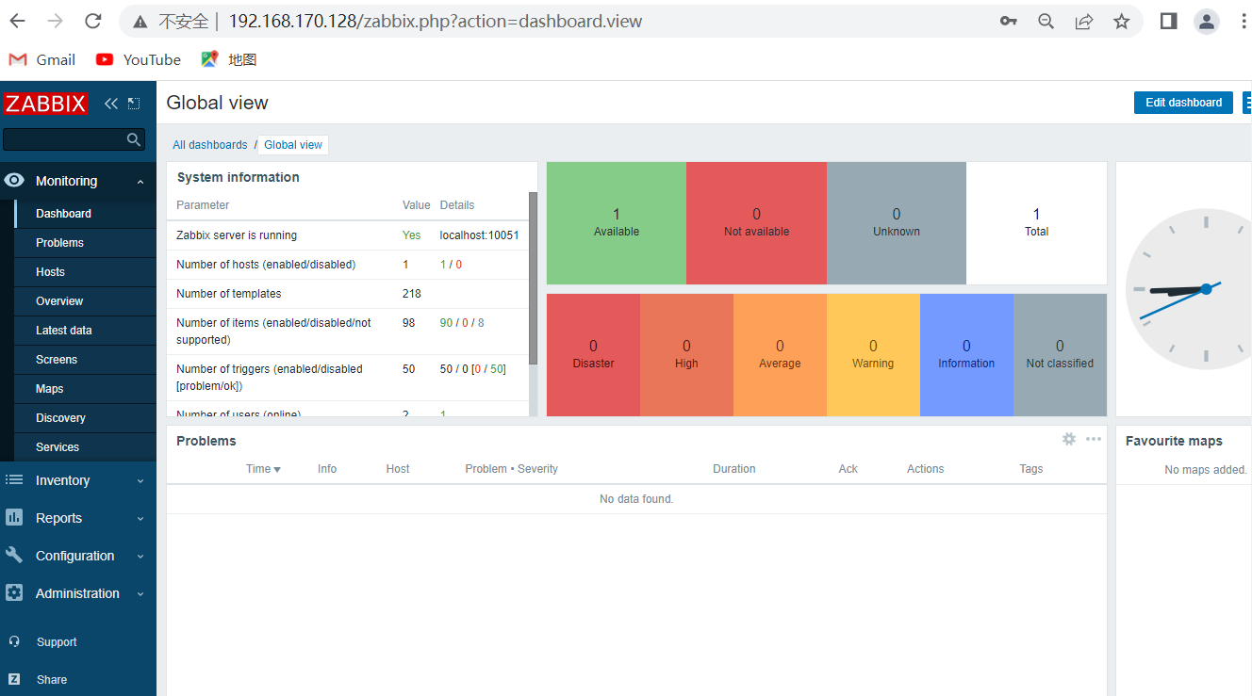Click the System information scrollbar
1252x696 pixels.
(x=534, y=278)
